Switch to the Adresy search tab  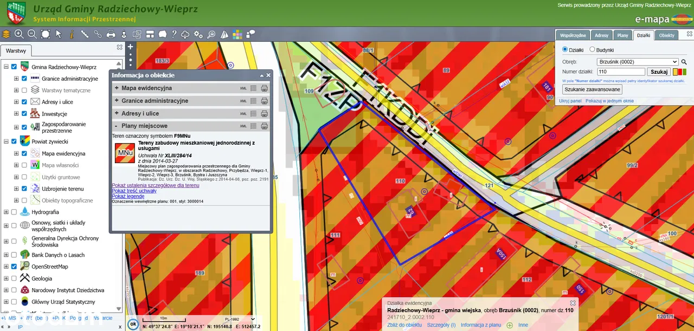601,35
